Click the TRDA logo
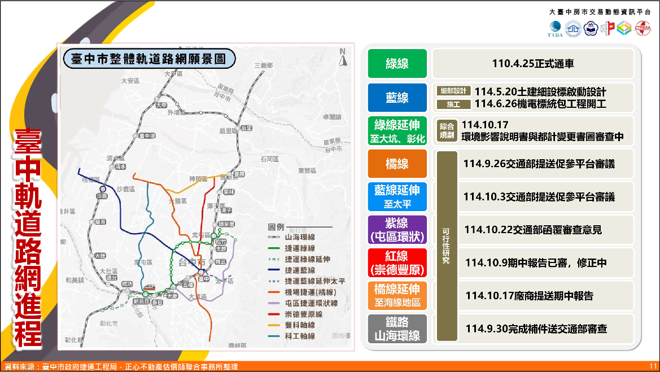The image size is (660, 372). tap(555, 28)
